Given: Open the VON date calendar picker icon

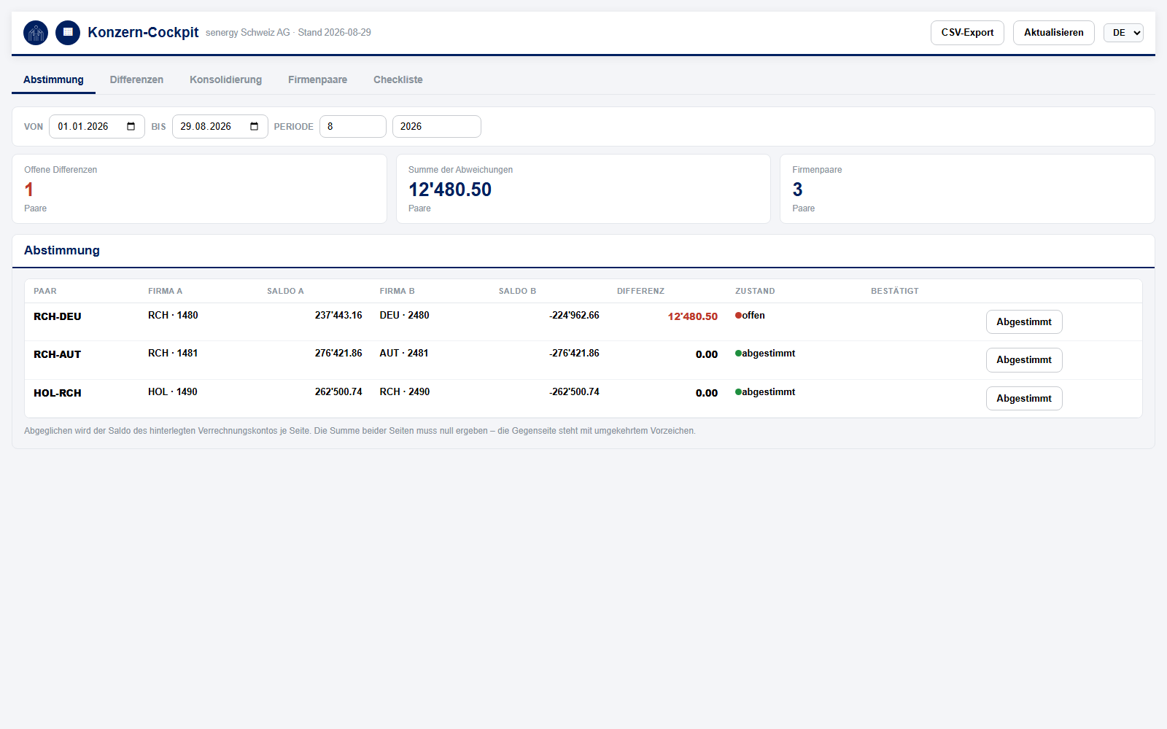Looking at the screenshot, I should (131, 127).
